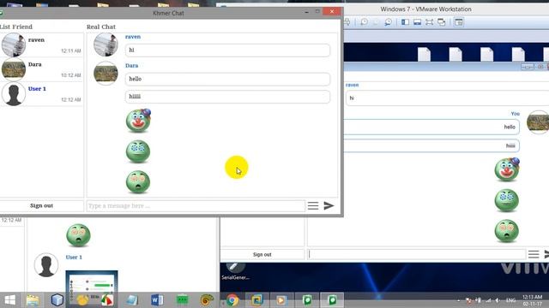Switch VMware to Unity mode

pos(442,22)
